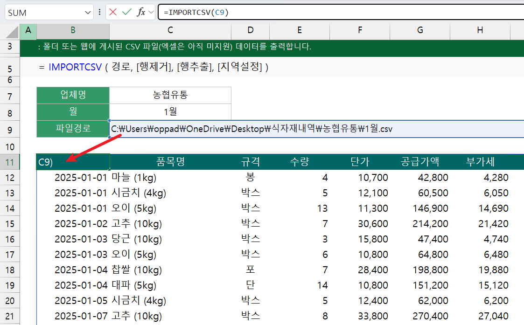Click 오이 (5kg) in row 14
524x325 pixels.
tap(133, 208)
